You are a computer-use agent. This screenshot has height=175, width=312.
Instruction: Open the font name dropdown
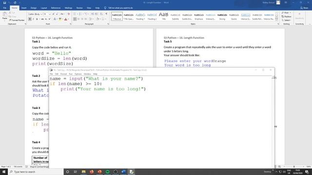(41, 14)
